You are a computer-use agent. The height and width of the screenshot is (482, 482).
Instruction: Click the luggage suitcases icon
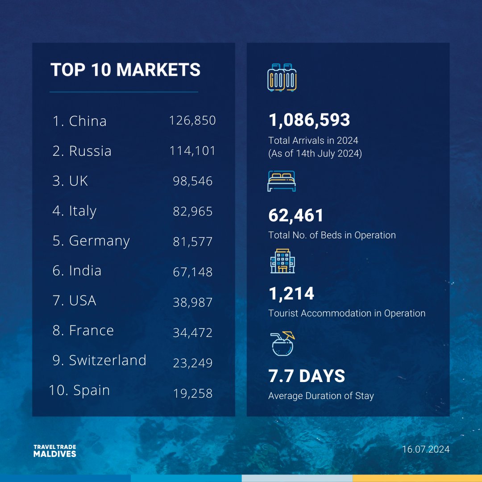click(282, 78)
